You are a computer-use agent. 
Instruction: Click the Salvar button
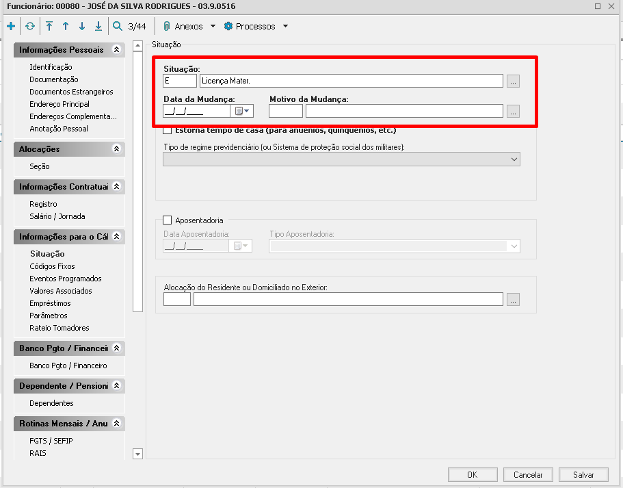click(583, 475)
